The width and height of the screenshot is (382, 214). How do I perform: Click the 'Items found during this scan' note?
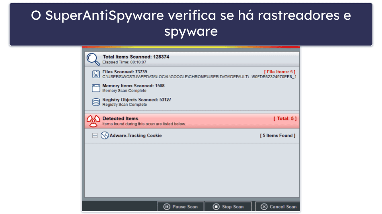144,124
